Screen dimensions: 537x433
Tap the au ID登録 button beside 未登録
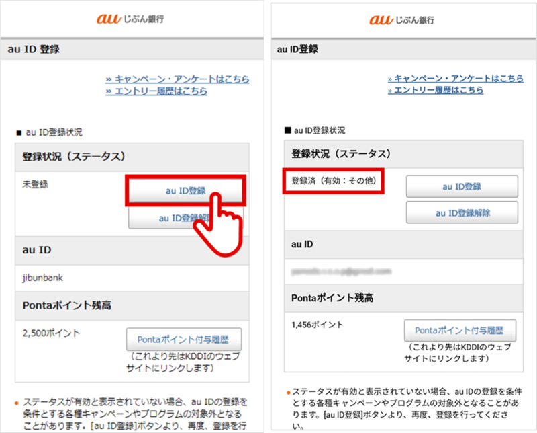click(186, 190)
